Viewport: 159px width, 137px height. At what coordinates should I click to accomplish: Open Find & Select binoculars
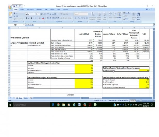pyautogui.click(x=139, y=16)
